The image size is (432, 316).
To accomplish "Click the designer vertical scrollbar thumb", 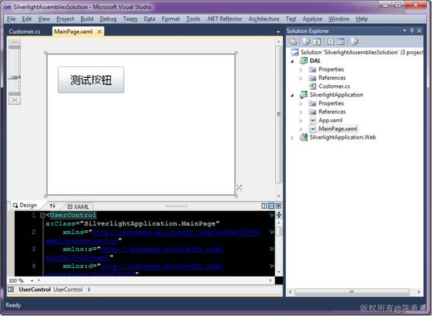I will 278,114.
